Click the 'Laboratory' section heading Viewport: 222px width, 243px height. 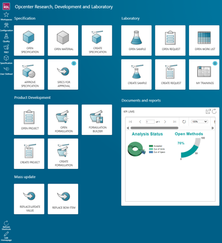pyautogui.click(x=131, y=19)
